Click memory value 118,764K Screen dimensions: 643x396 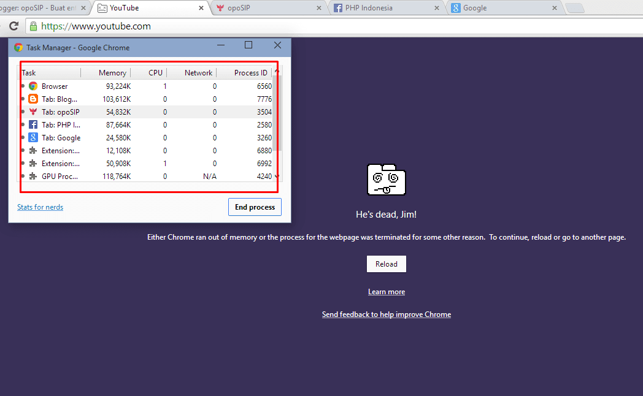[117, 176]
